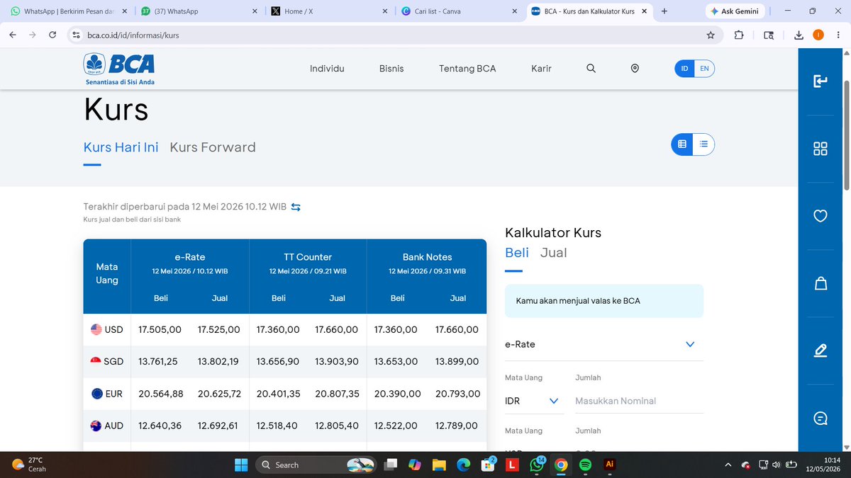Image resolution: width=851 pixels, height=478 pixels.
Task: Click AUD Bank Notes Beli value 12.522,00
Action: pos(397,426)
